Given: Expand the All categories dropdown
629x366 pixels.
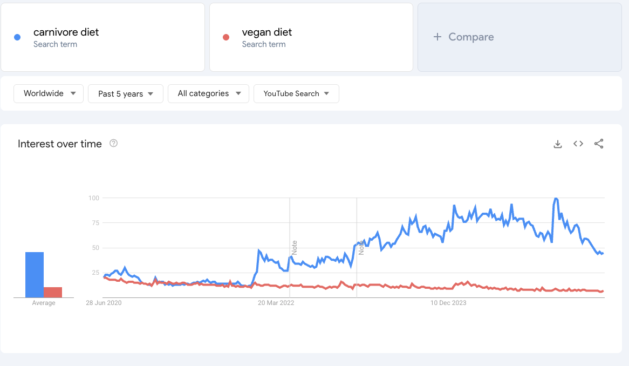Looking at the screenshot, I should (x=208, y=93).
